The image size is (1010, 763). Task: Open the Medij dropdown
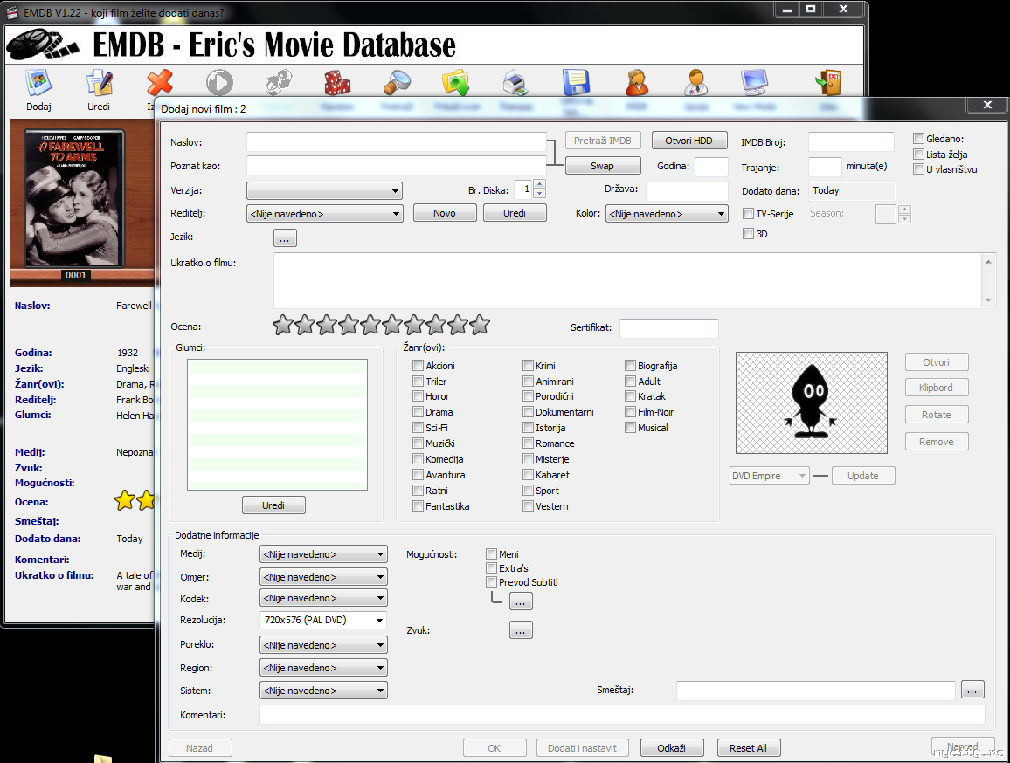(323, 553)
